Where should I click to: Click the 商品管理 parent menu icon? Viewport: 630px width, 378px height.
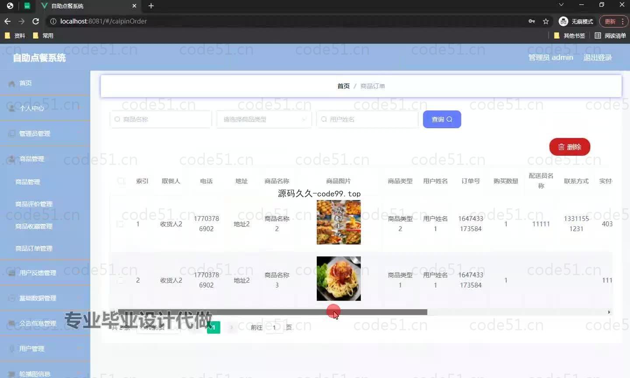(12, 159)
